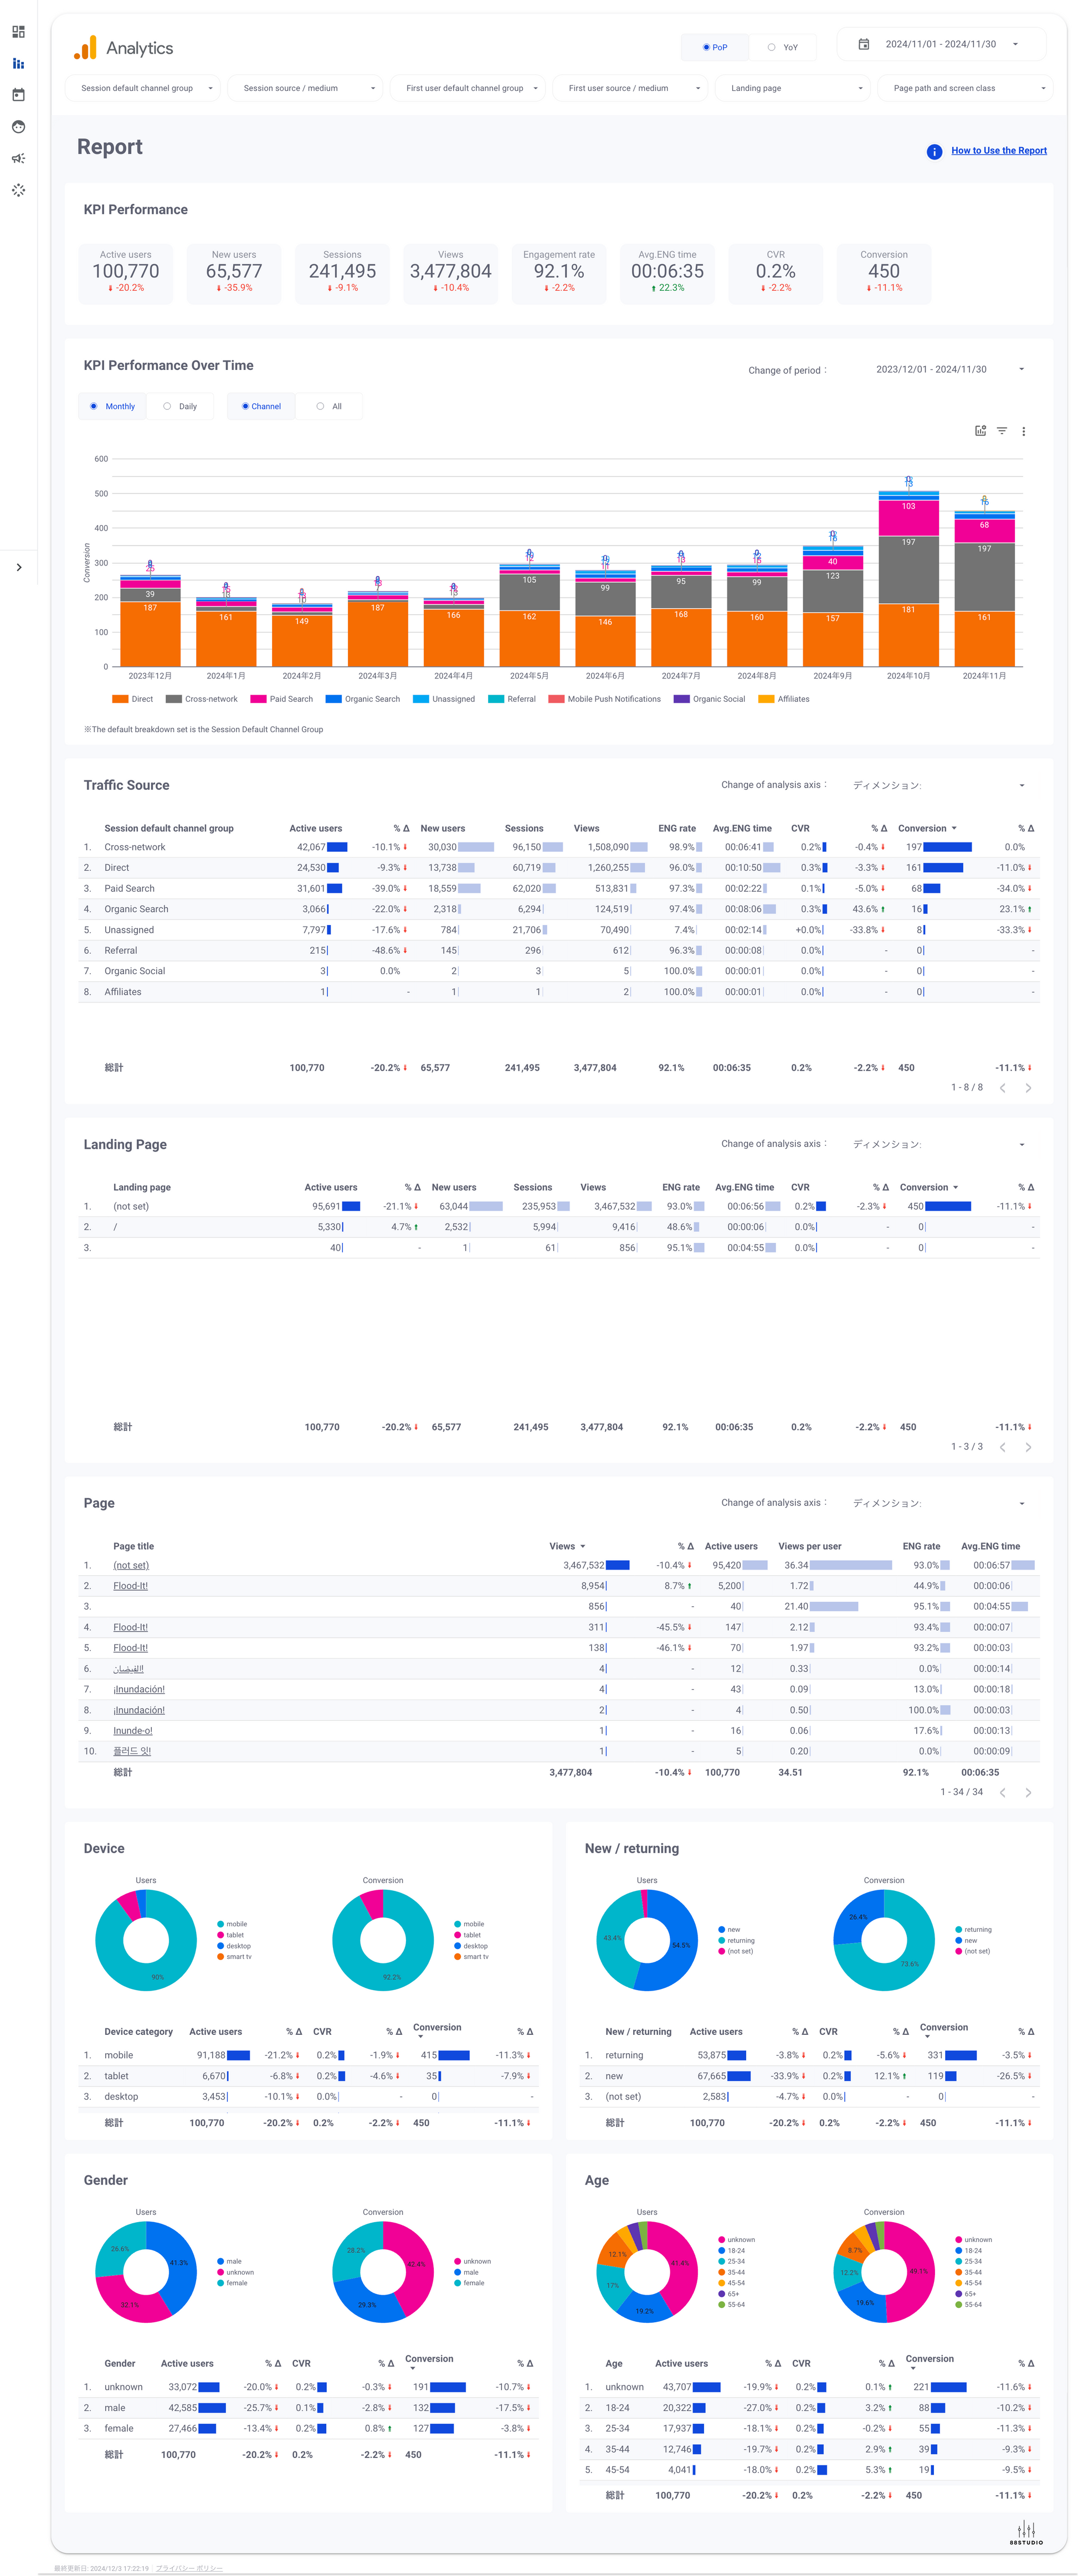Click the Paid Search pink legend swatch
1078x2576 pixels.
(x=258, y=699)
